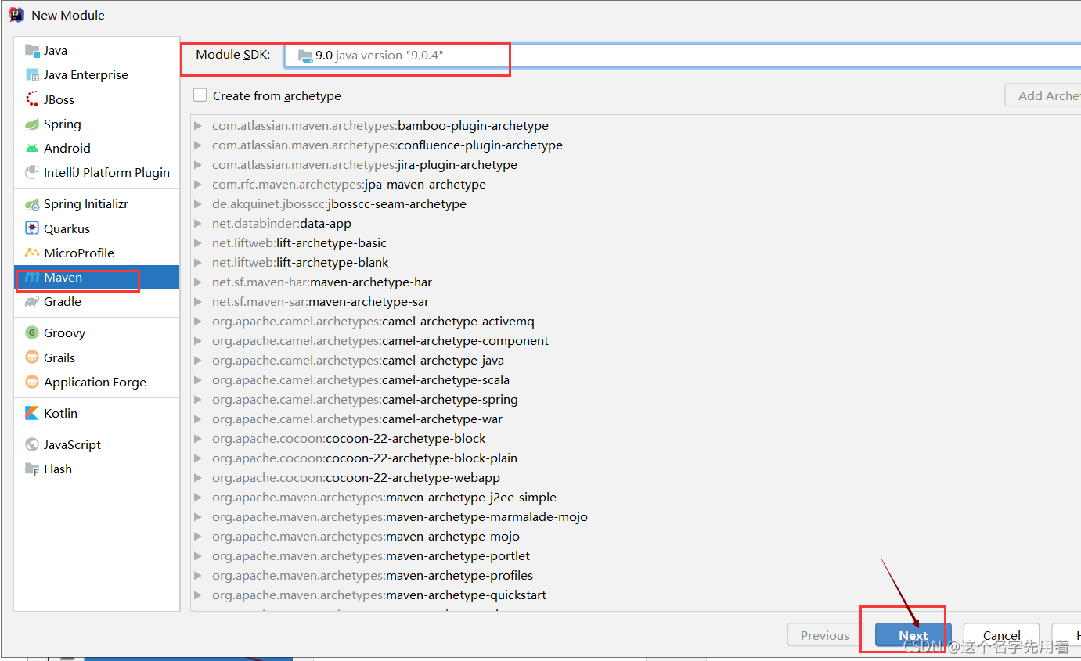Pick the Quarkus icon
This screenshot has width=1081, height=661.
[32, 228]
